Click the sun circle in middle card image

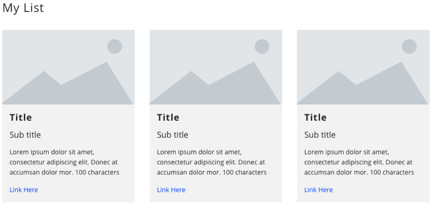(x=262, y=47)
